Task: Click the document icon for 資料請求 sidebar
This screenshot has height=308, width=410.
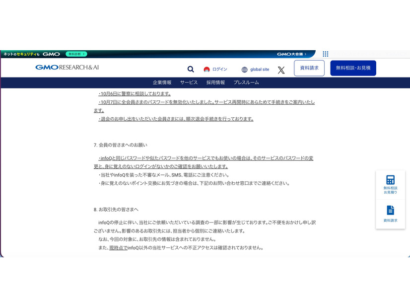Action: (390, 210)
